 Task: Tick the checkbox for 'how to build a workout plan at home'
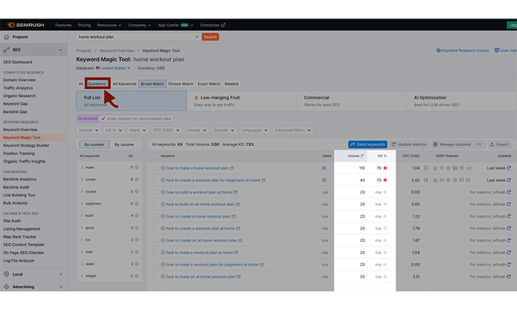tap(154, 192)
